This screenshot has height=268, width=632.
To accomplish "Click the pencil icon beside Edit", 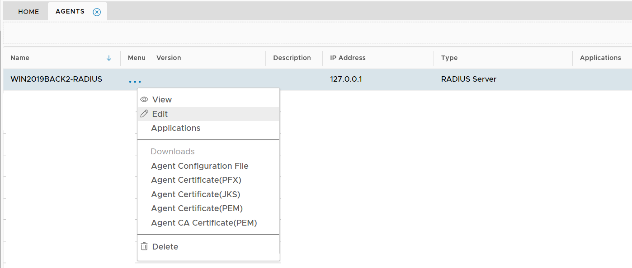I will [x=144, y=114].
